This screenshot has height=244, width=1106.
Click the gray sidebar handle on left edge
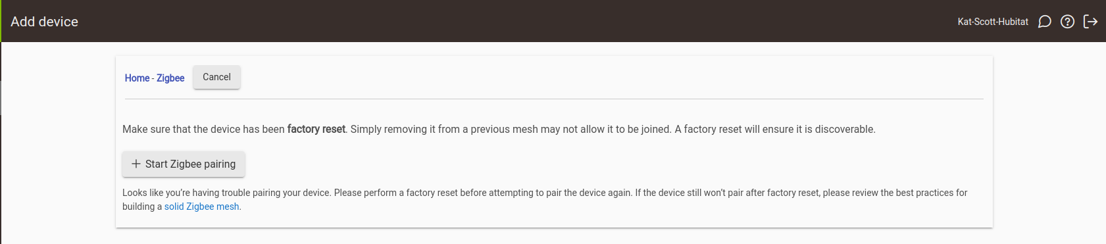(x=1, y=98)
